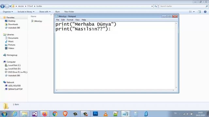Open the Notepad File menu
The width and height of the screenshot is (209, 117).
[57, 20]
